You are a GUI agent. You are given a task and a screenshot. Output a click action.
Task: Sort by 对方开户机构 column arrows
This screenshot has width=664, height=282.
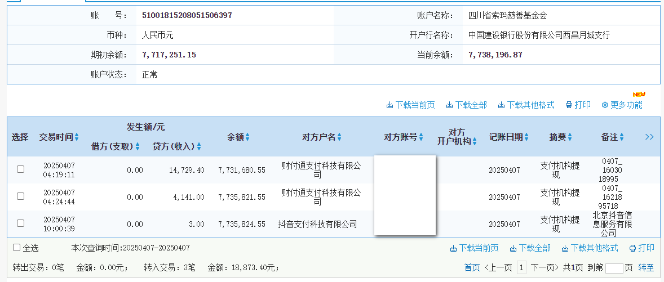[x=474, y=142]
